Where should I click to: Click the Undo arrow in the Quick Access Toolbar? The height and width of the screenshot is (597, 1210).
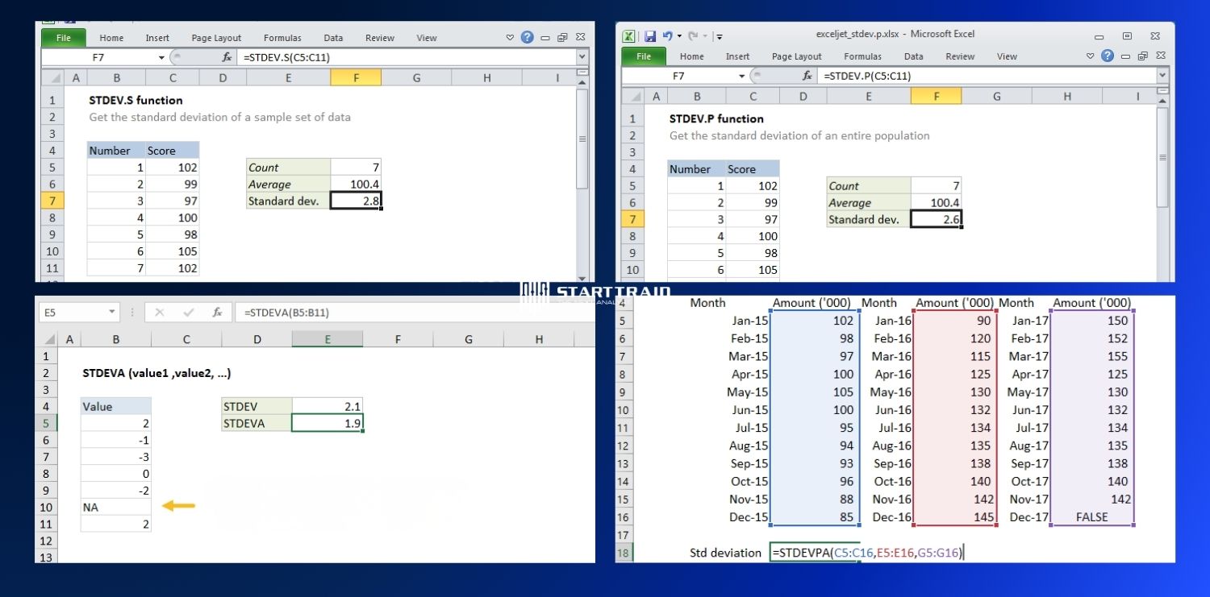click(x=667, y=35)
